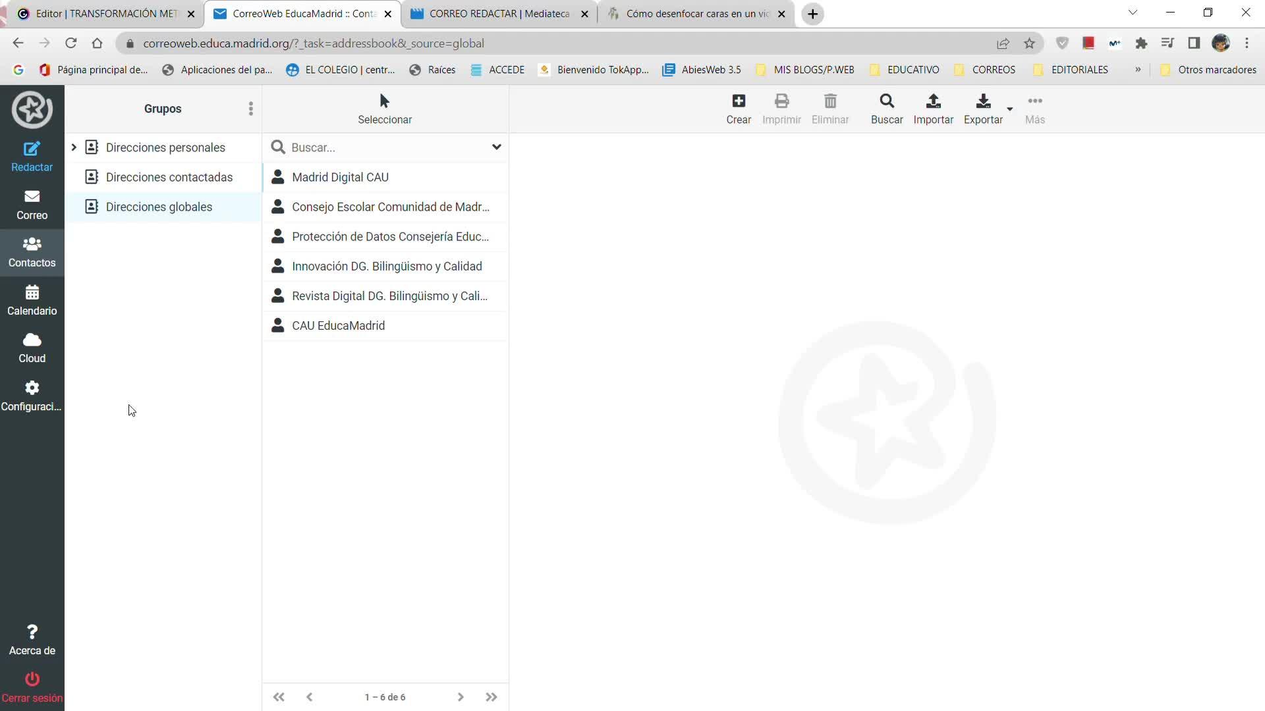Open CAU EducaMadrid contact entry
The image size is (1265, 711).
click(338, 326)
